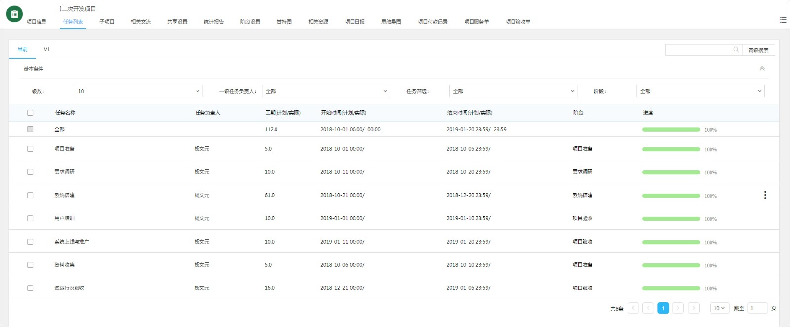Click progress bar of 试运行及验收 row

[671, 288]
